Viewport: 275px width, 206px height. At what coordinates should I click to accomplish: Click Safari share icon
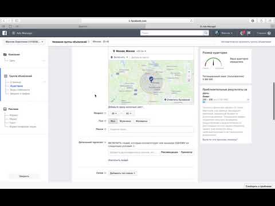(x=261, y=21)
